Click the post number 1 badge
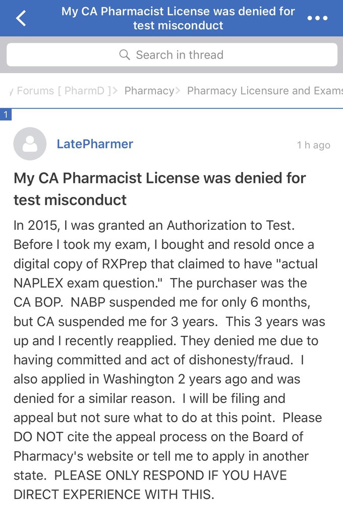 (x=5, y=115)
